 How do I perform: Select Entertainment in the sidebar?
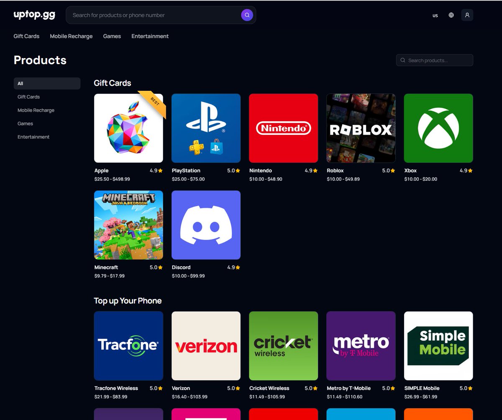click(x=33, y=137)
